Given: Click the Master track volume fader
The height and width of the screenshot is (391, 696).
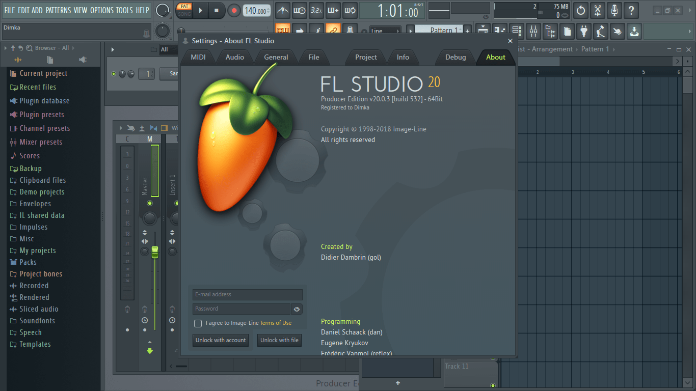Looking at the screenshot, I should click(x=155, y=252).
